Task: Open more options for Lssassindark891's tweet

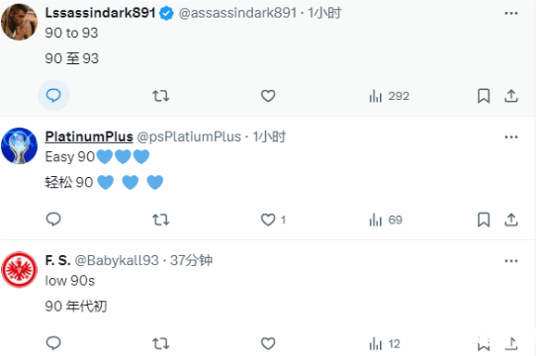Action: click(x=511, y=13)
